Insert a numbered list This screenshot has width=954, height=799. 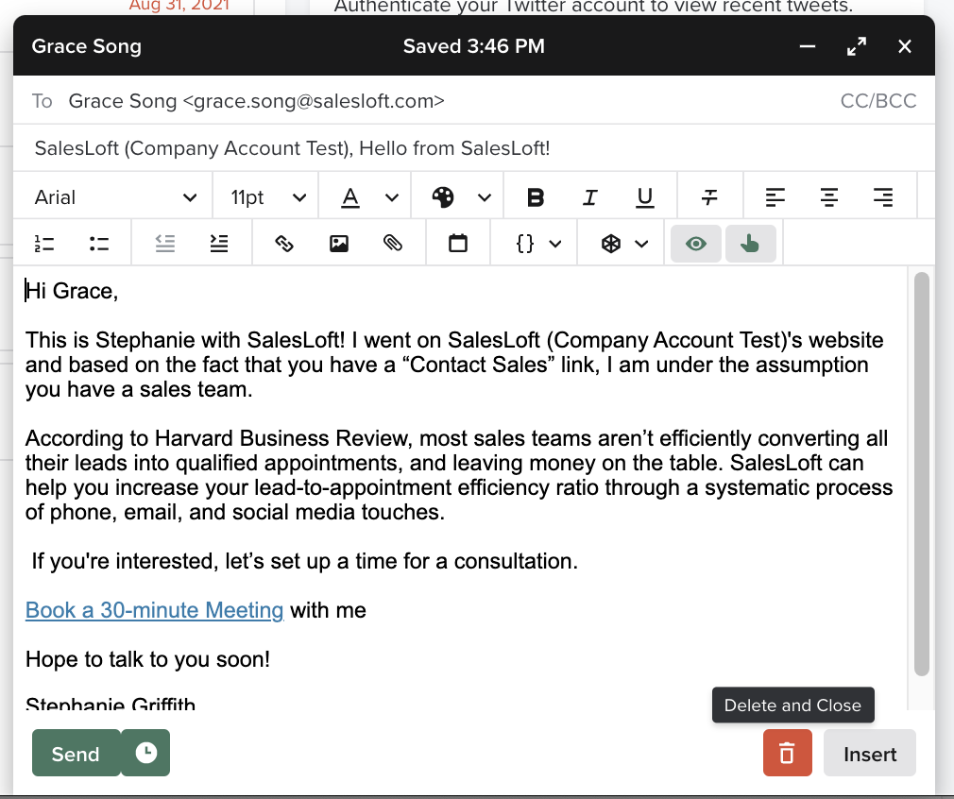(43, 243)
